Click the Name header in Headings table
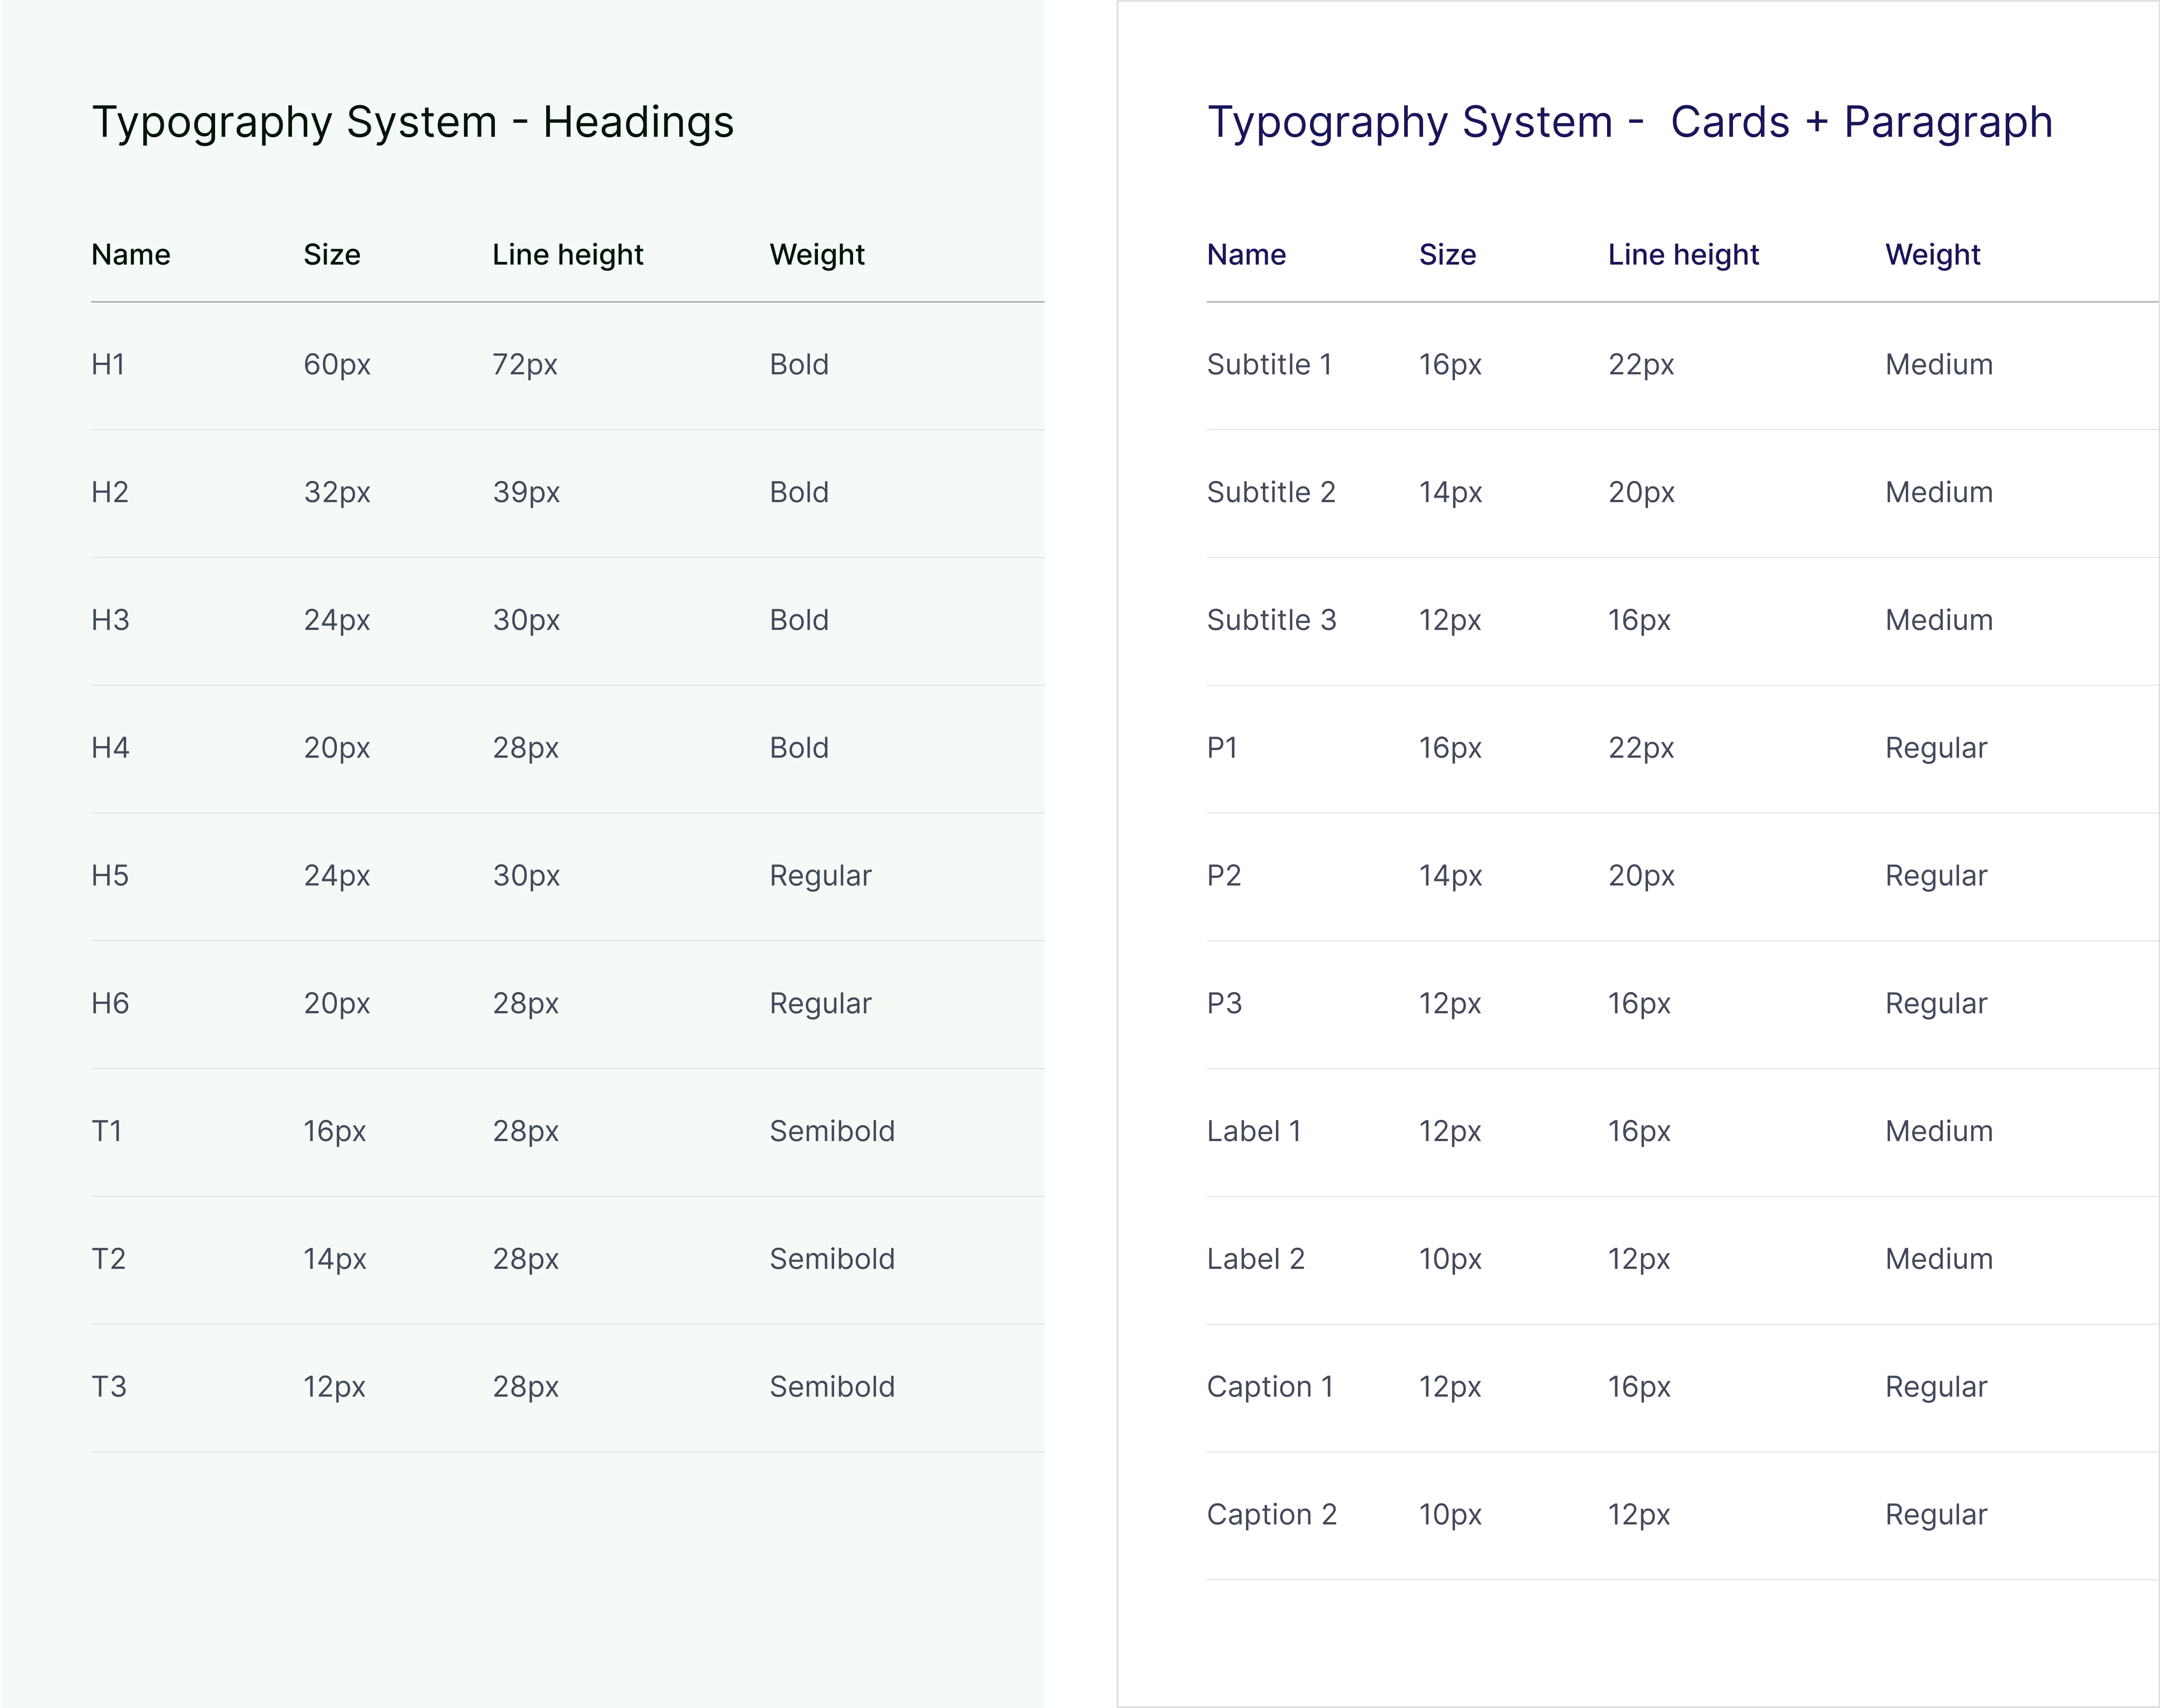Image resolution: width=2160 pixels, height=1708 pixels. click(131, 255)
